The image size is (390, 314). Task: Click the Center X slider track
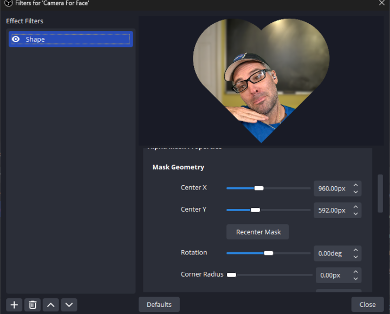(287, 188)
